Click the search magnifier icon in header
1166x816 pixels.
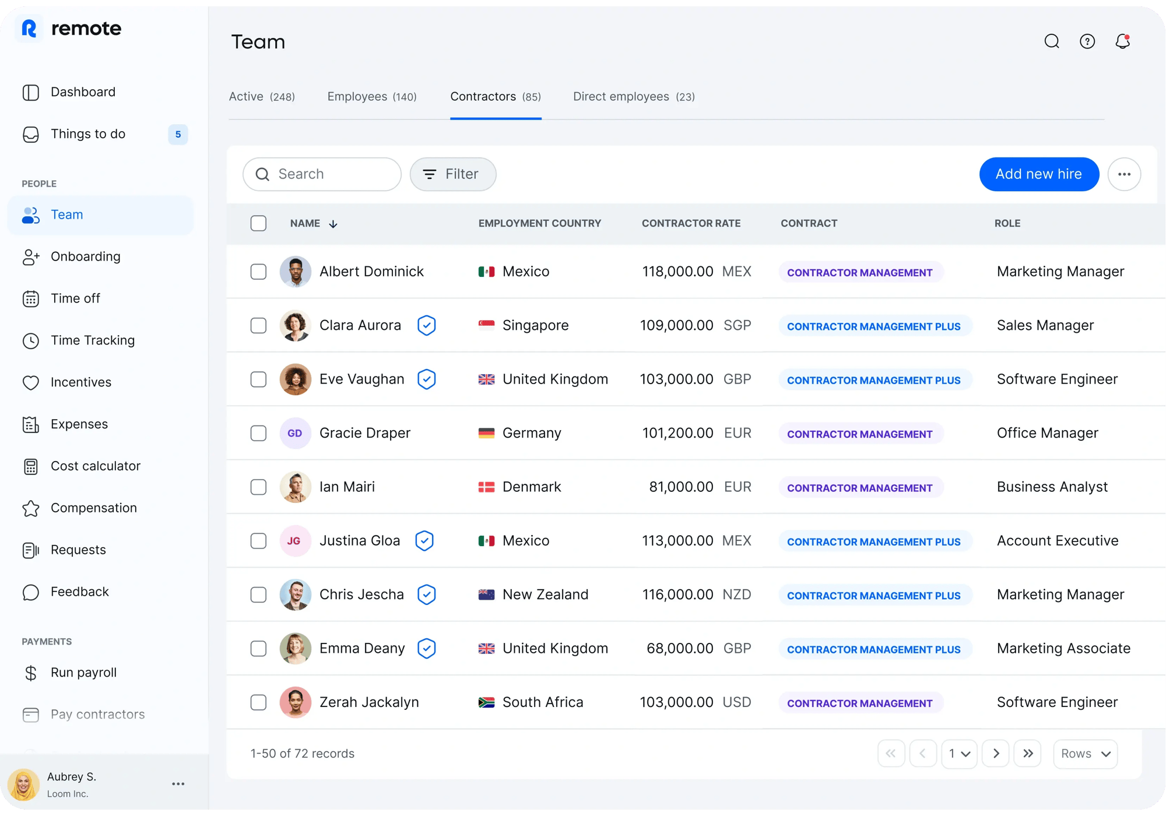pos(1052,41)
